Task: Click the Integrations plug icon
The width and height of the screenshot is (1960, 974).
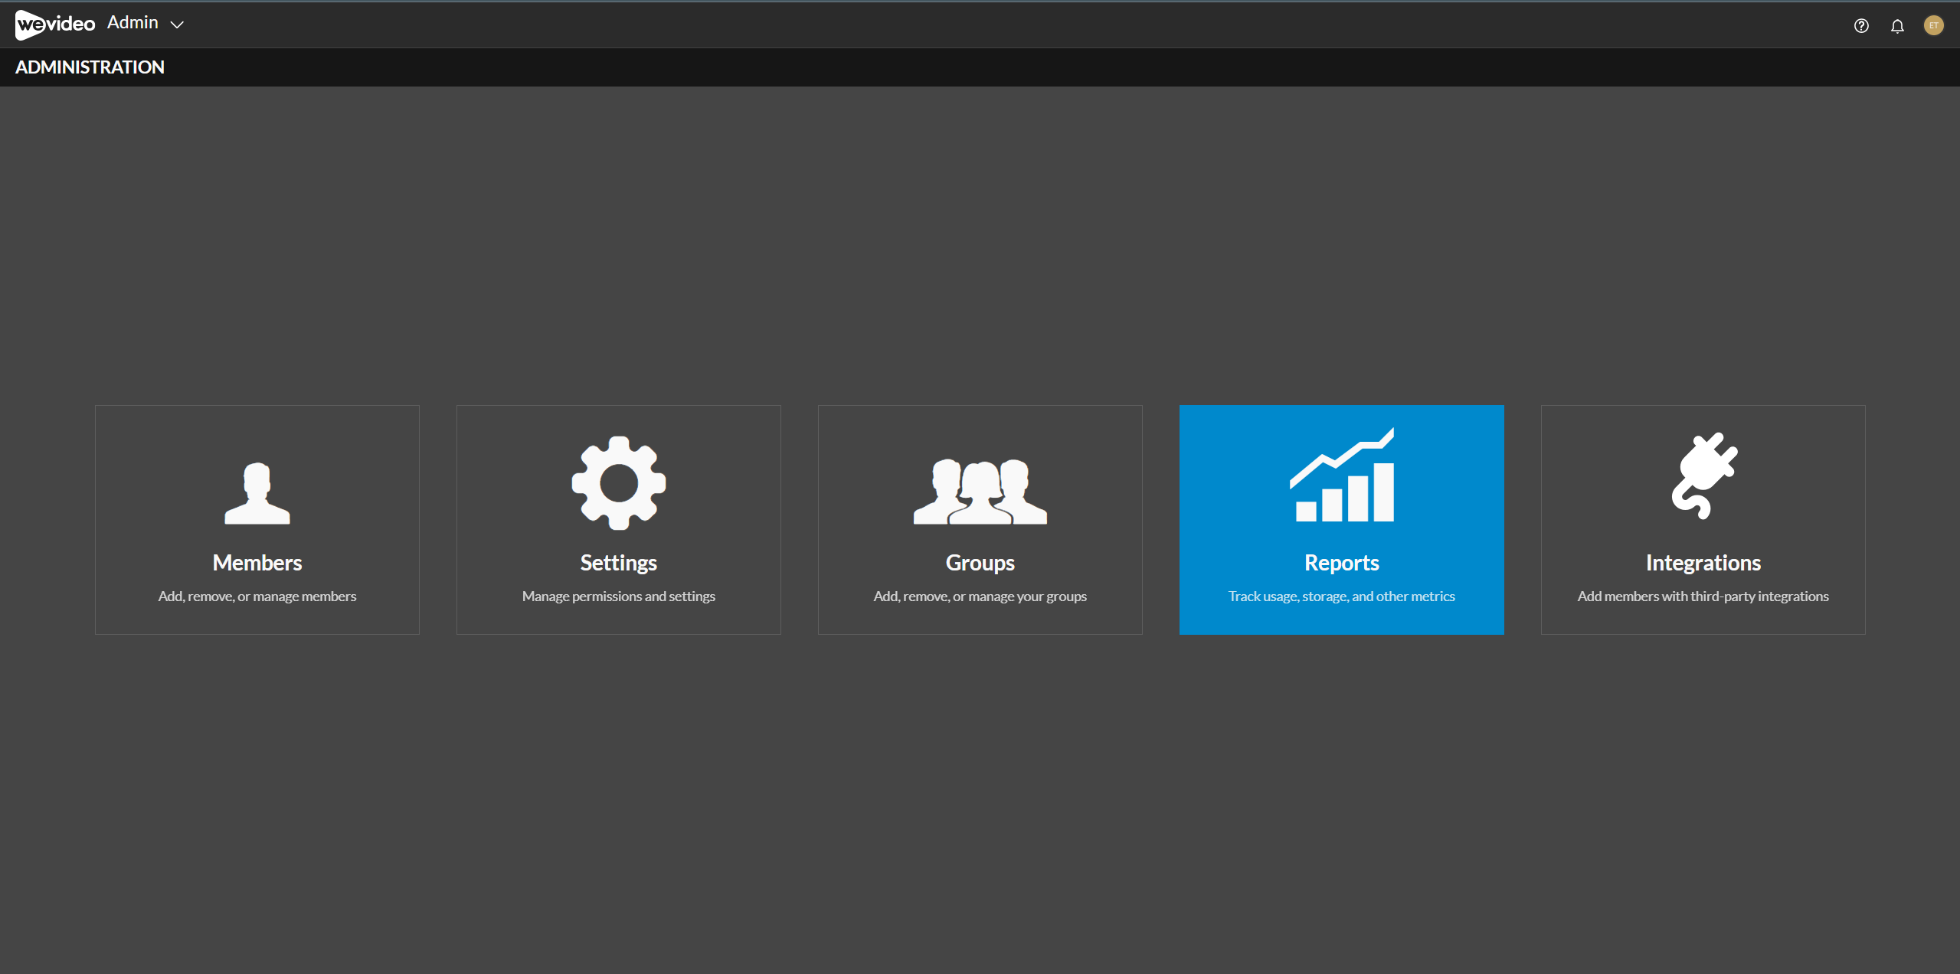Action: click(x=1704, y=476)
